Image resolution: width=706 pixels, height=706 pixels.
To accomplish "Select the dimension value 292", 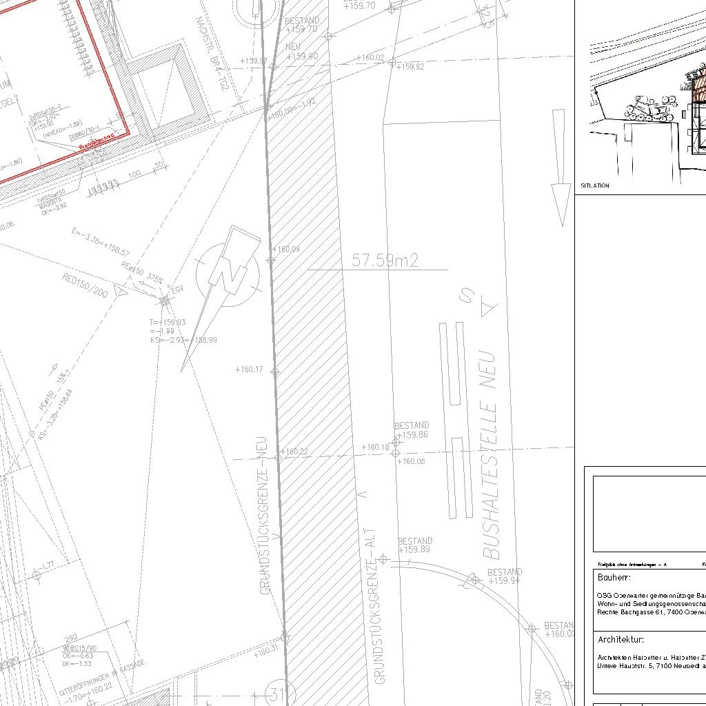I will tap(71, 638).
